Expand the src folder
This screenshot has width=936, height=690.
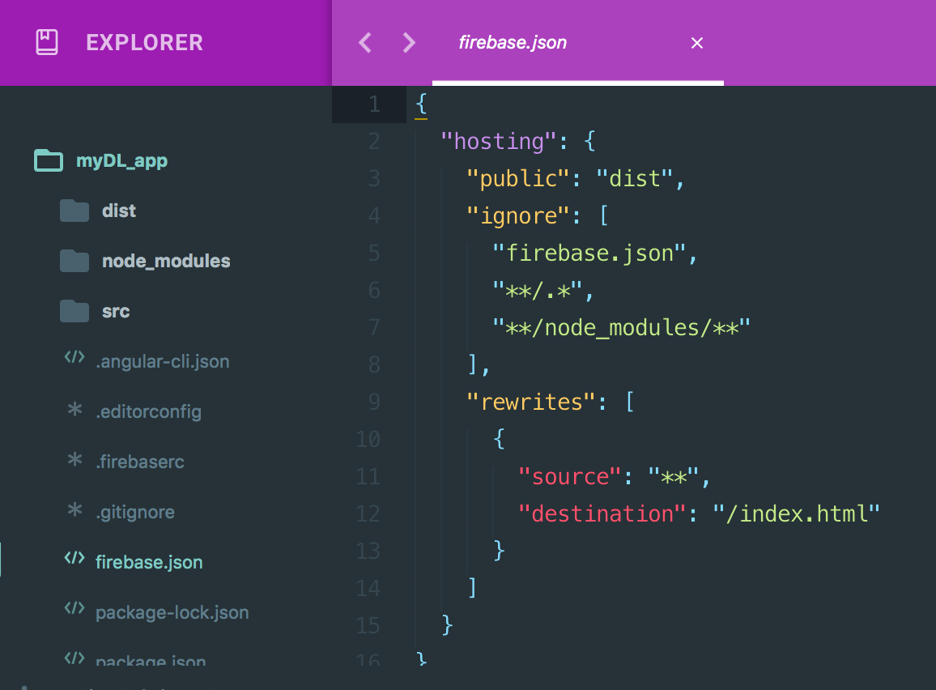click(116, 311)
